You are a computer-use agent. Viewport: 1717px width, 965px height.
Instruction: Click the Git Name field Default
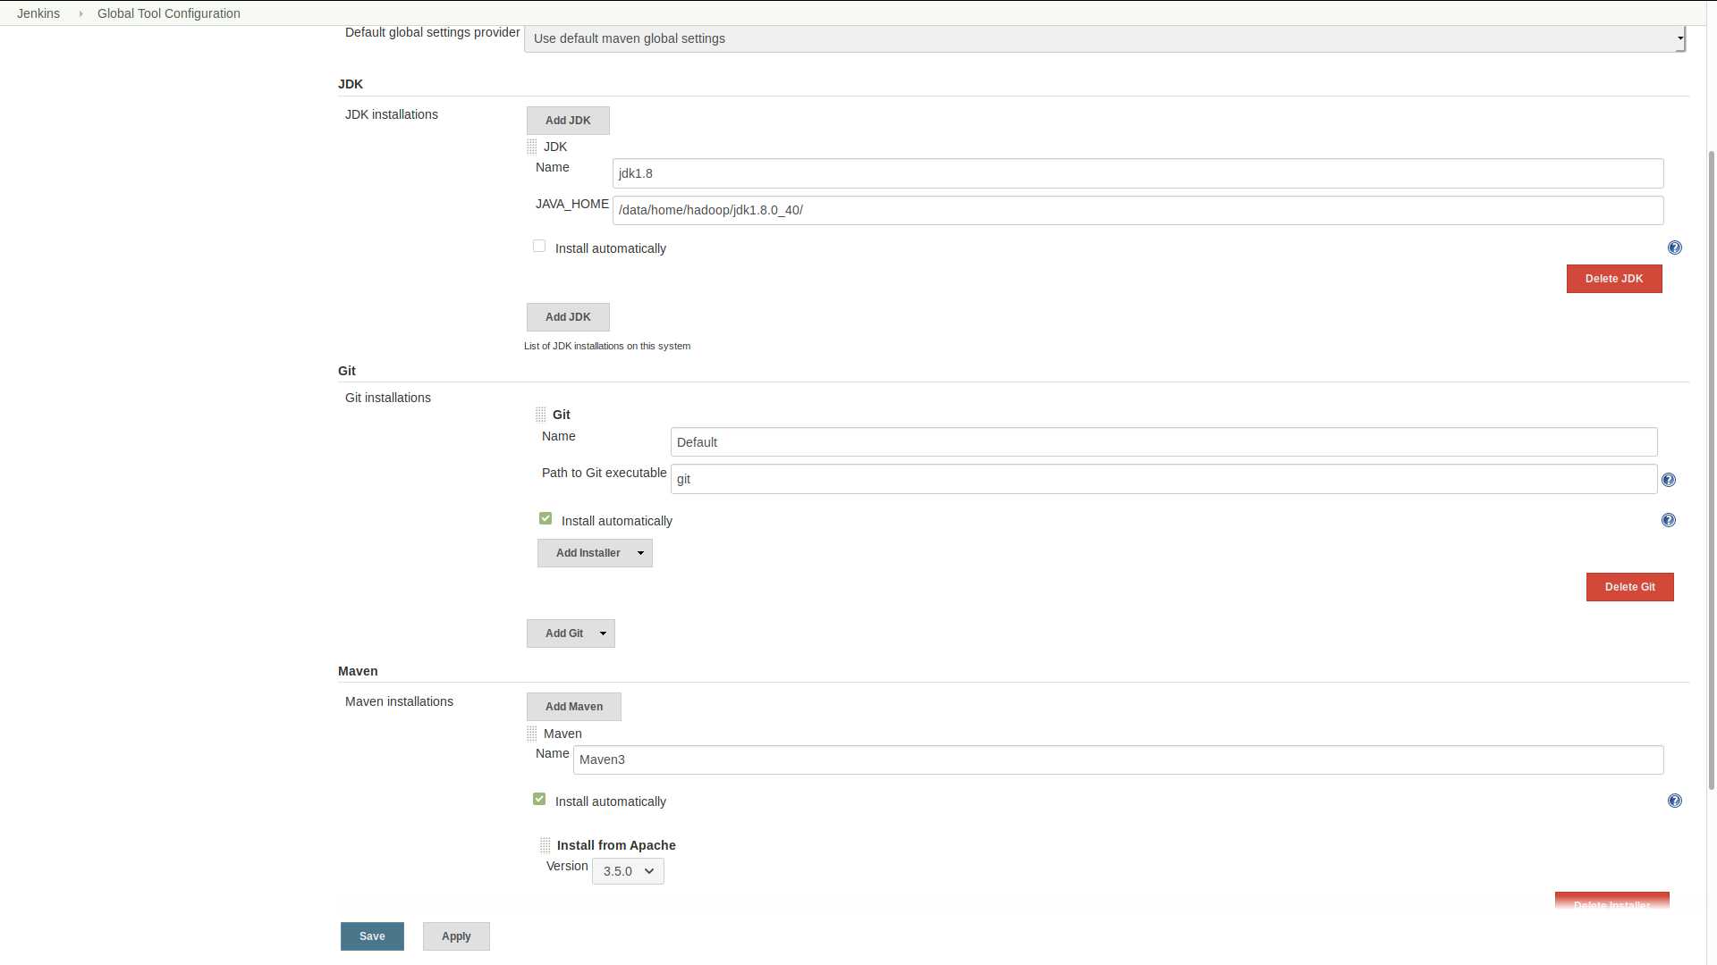coord(1163,442)
